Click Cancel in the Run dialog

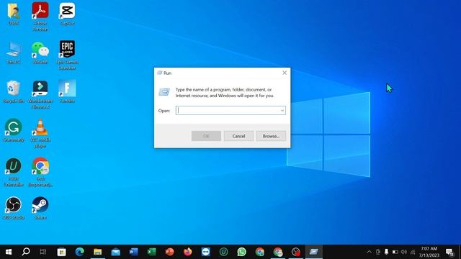coord(238,136)
